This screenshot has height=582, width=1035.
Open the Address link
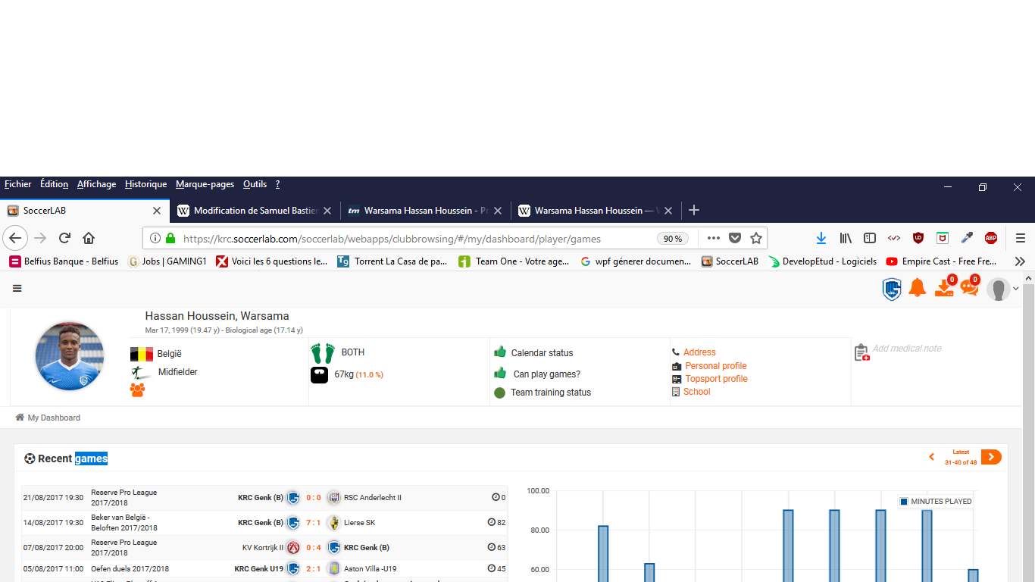(699, 352)
